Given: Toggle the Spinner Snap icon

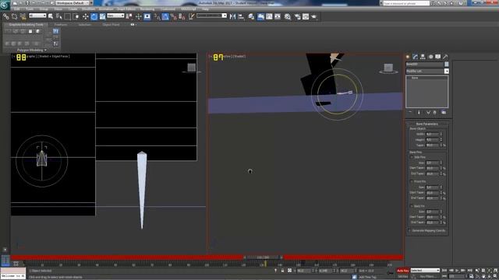Looking at the screenshot, I should click(182, 16).
